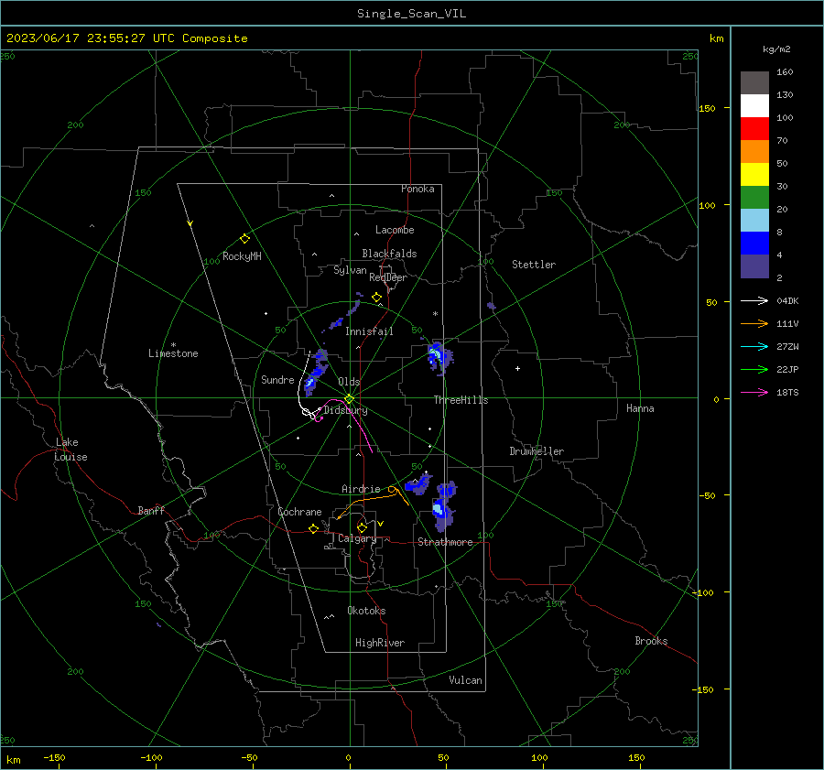The width and height of the screenshot is (824, 770).
Task: Click the Brooks town label
Action: click(x=651, y=641)
